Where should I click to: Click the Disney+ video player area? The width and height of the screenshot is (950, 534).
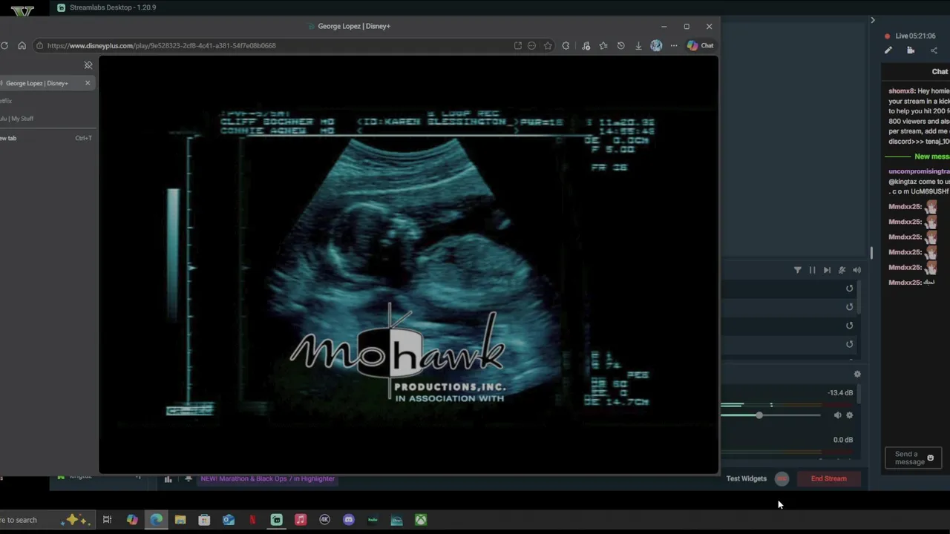(x=408, y=265)
